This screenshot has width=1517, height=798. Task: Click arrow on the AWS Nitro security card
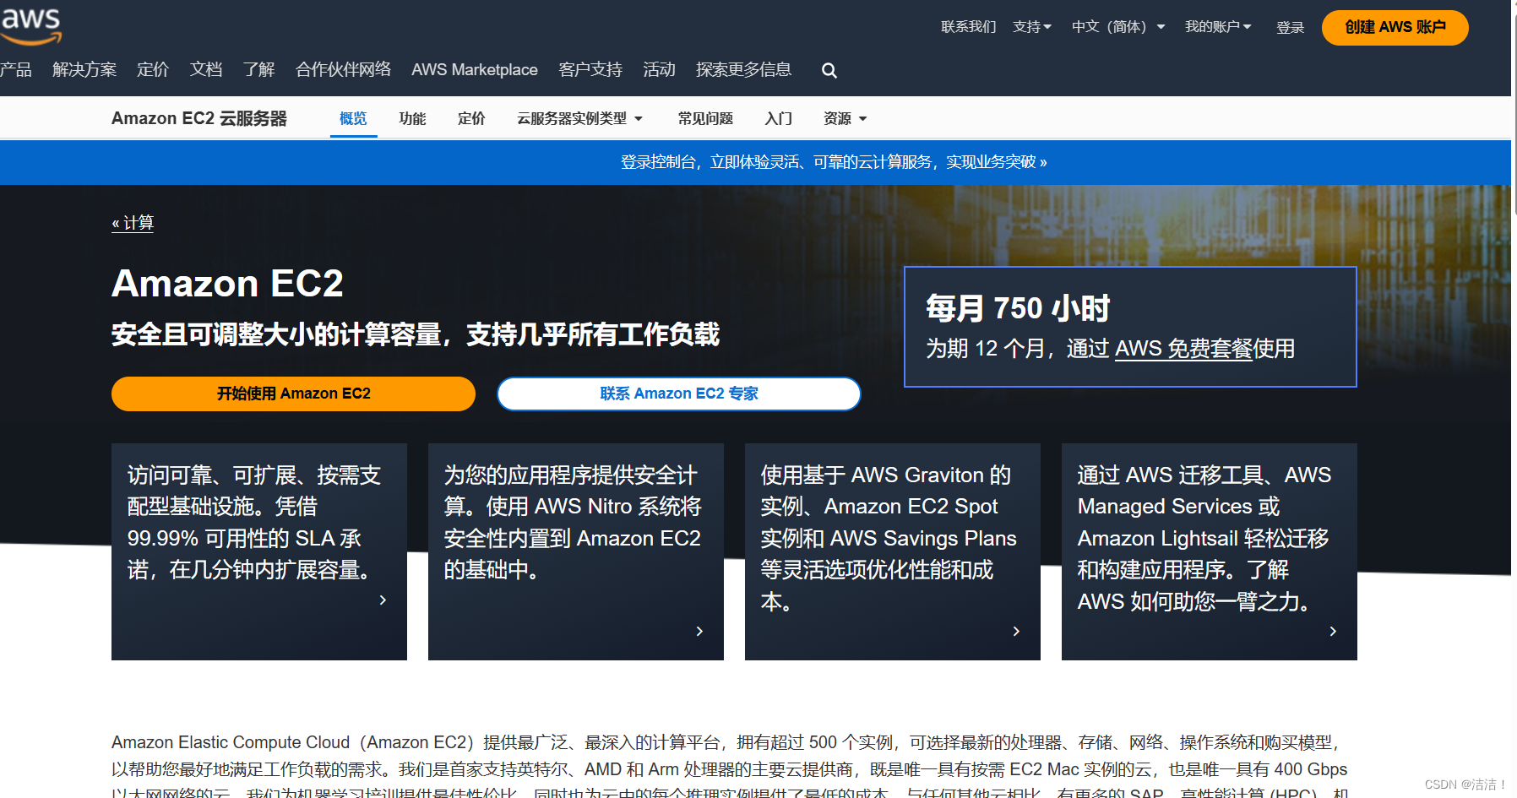coord(699,631)
